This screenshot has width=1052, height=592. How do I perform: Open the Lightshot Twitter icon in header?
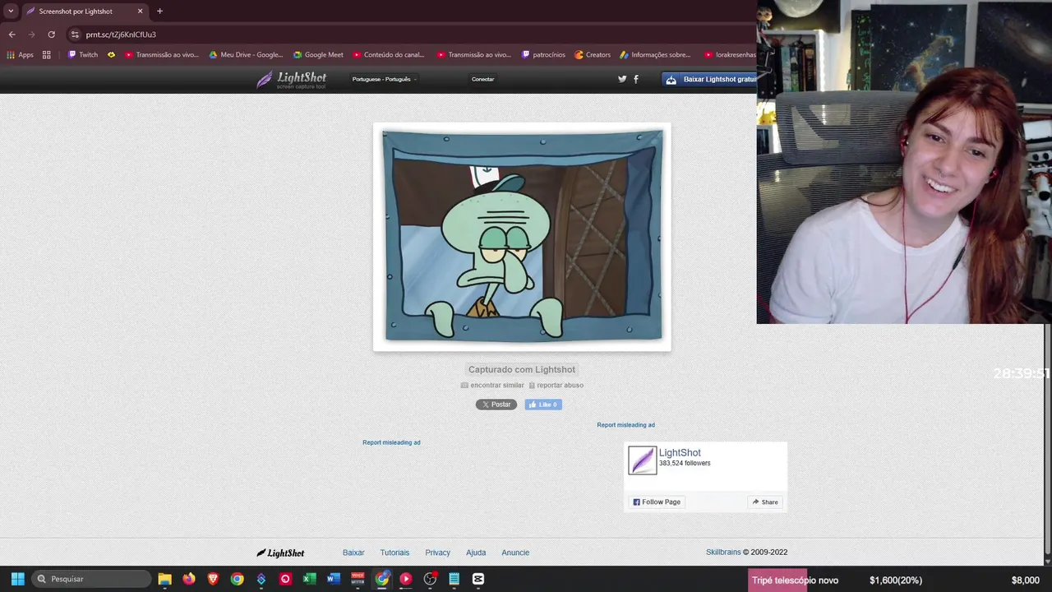pos(622,79)
